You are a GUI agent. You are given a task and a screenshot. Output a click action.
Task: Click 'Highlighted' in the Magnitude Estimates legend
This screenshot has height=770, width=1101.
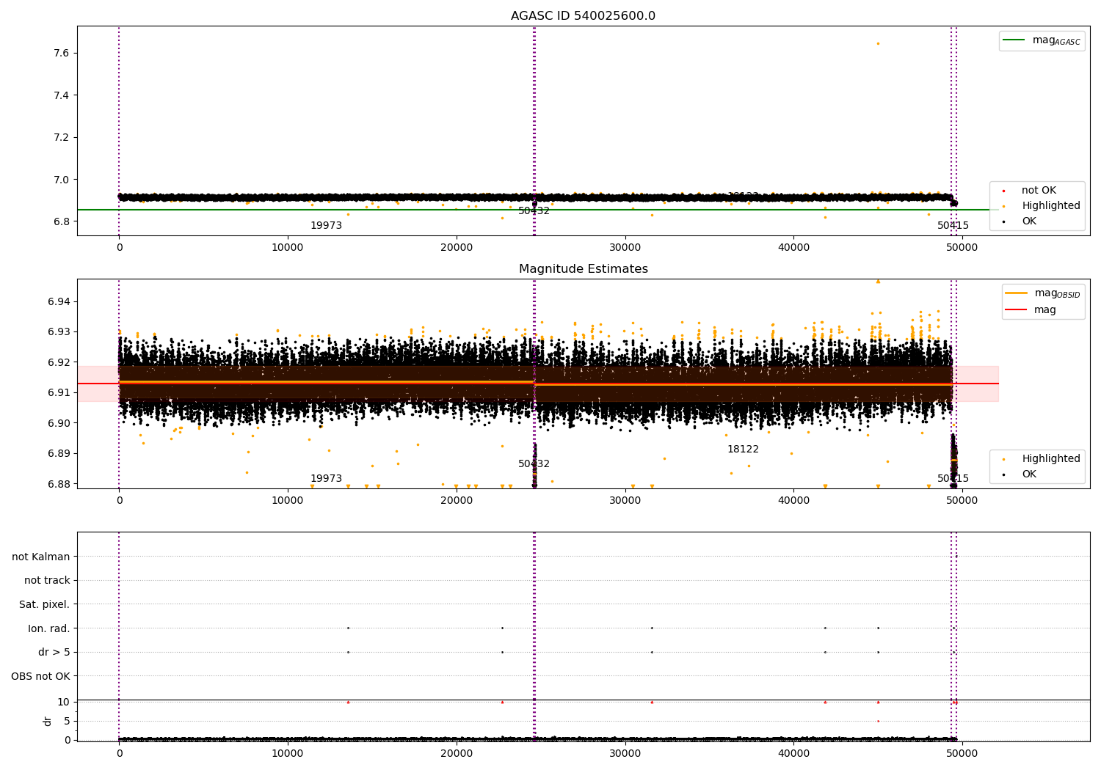click(1051, 459)
